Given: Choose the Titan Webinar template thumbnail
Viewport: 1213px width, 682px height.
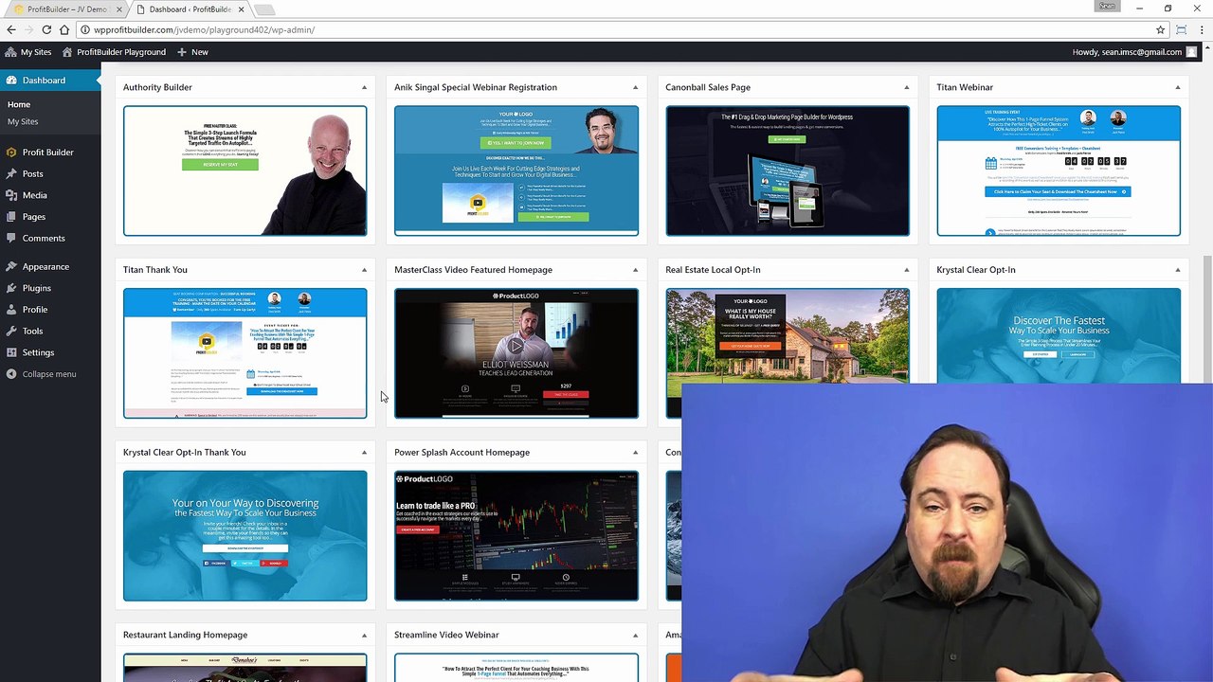Looking at the screenshot, I should tap(1059, 170).
